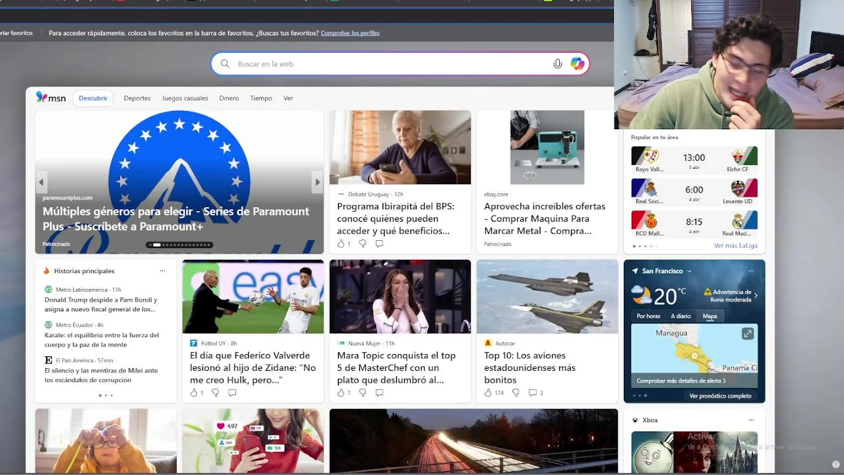Click in the Buscar en la web field
The height and width of the screenshot is (475, 844).
pyautogui.click(x=400, y=64)
